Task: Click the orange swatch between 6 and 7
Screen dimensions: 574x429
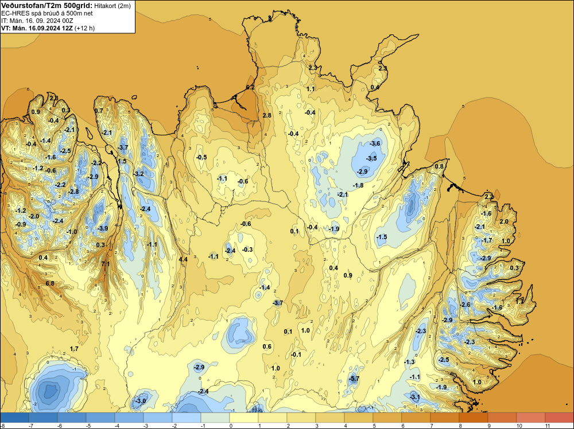Action: [416, 418]
